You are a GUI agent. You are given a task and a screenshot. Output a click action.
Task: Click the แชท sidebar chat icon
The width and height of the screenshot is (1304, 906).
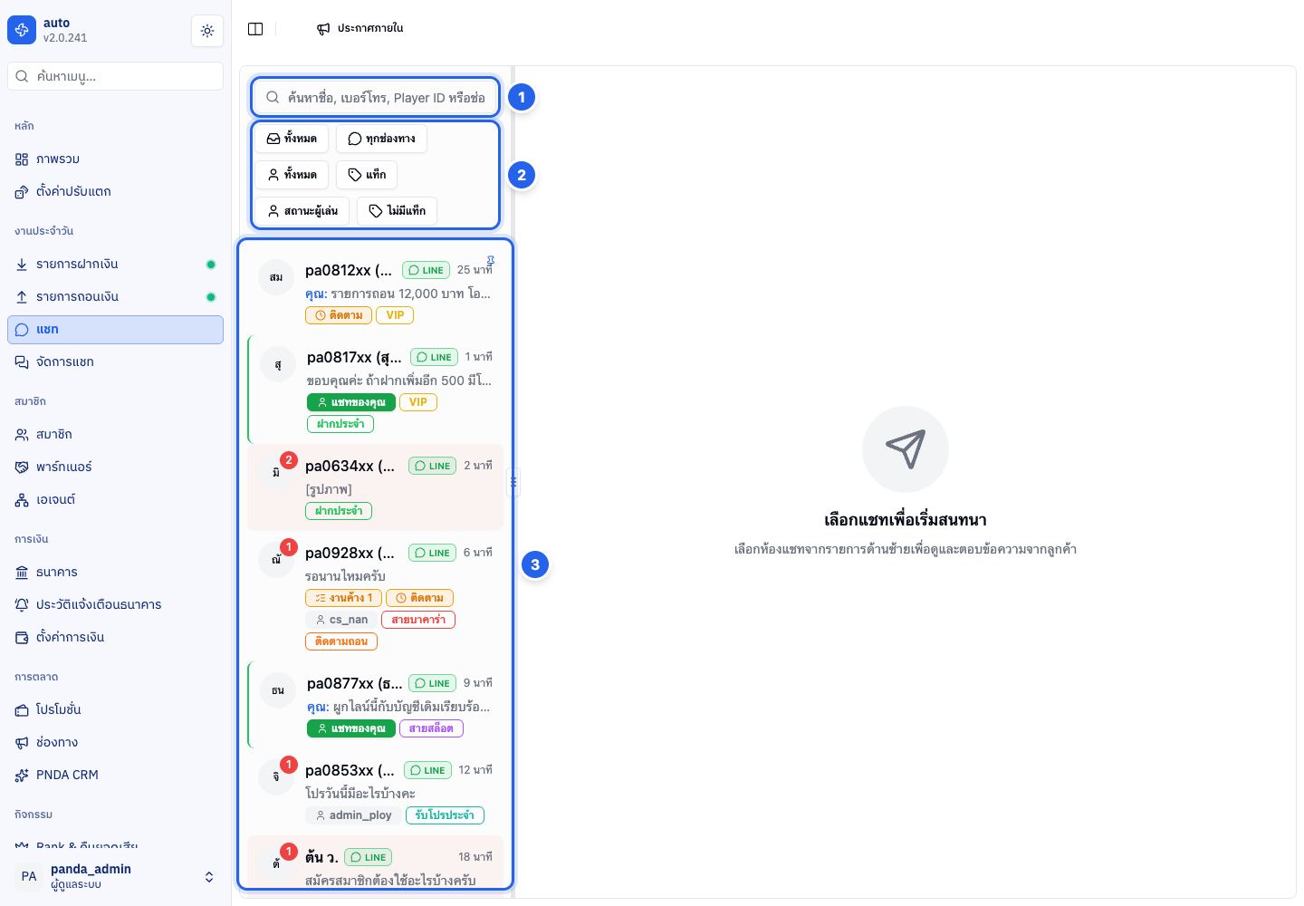click(22, 330)
